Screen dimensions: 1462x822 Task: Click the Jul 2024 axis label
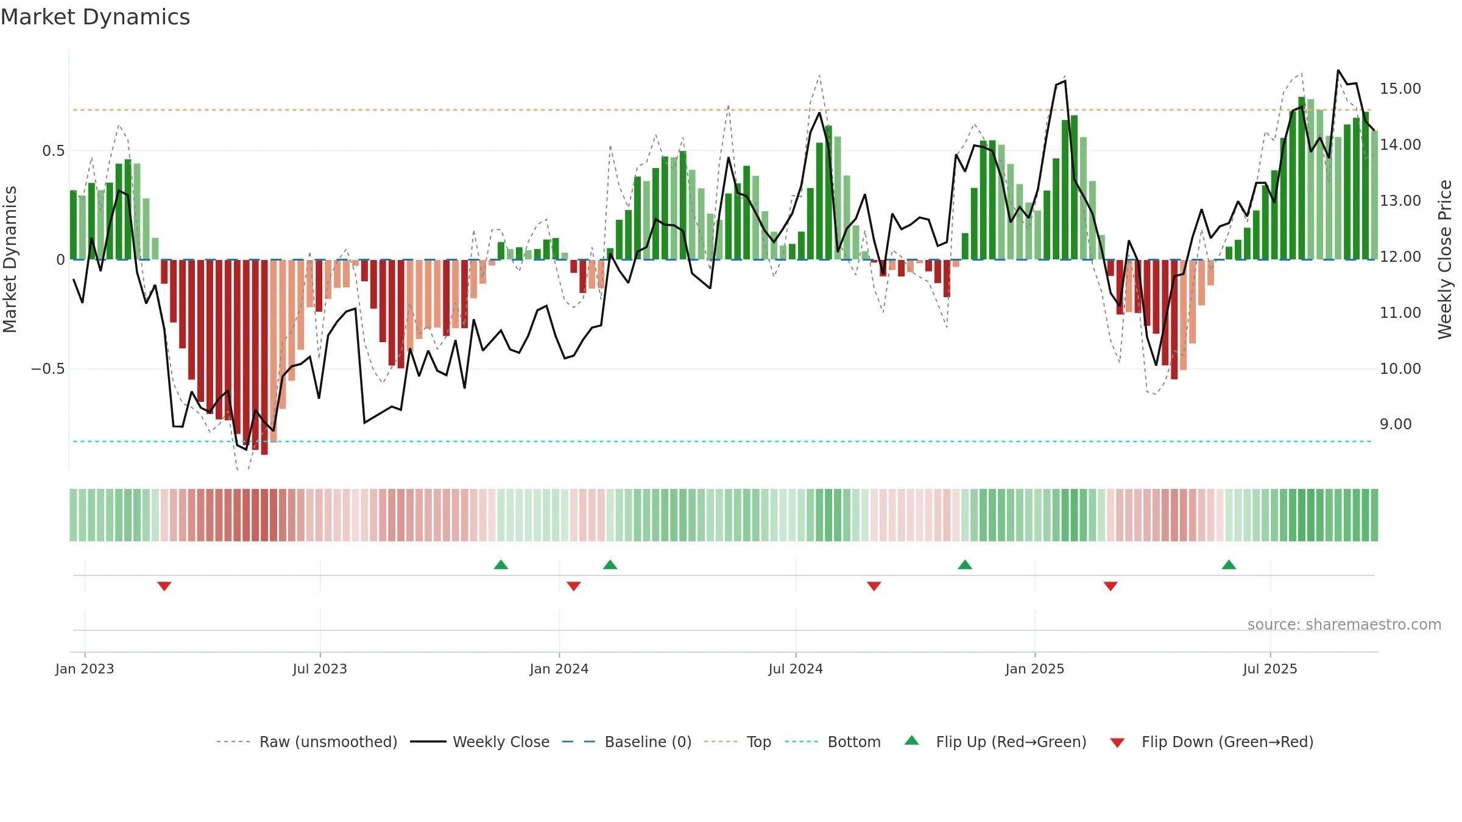click(796, 669)
